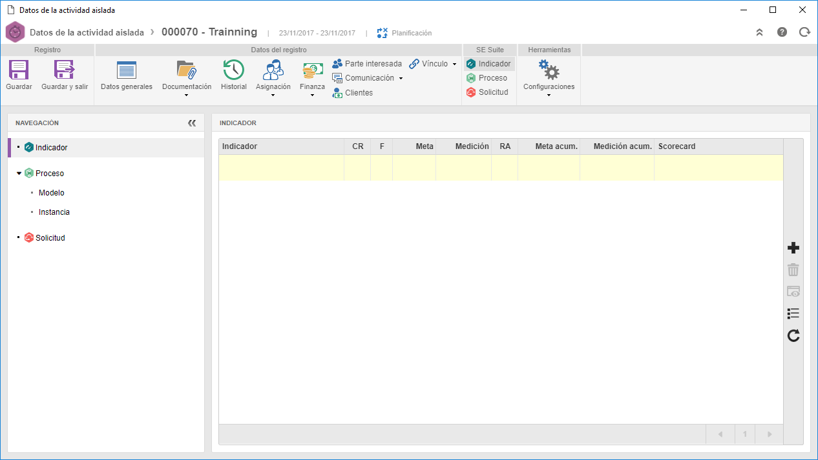Image resolution: width=818 pixels, height=460 pixels.
Task: Click the Asignación users icon
Action: (x=273, y=70)
